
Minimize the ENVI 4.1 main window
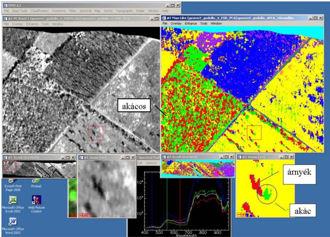[x=168, y=5]
